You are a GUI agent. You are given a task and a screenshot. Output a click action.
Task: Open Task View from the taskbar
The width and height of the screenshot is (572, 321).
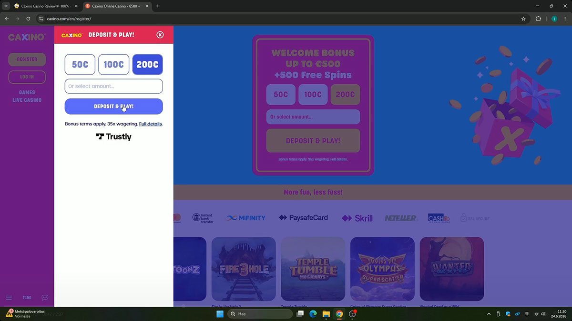300,314
